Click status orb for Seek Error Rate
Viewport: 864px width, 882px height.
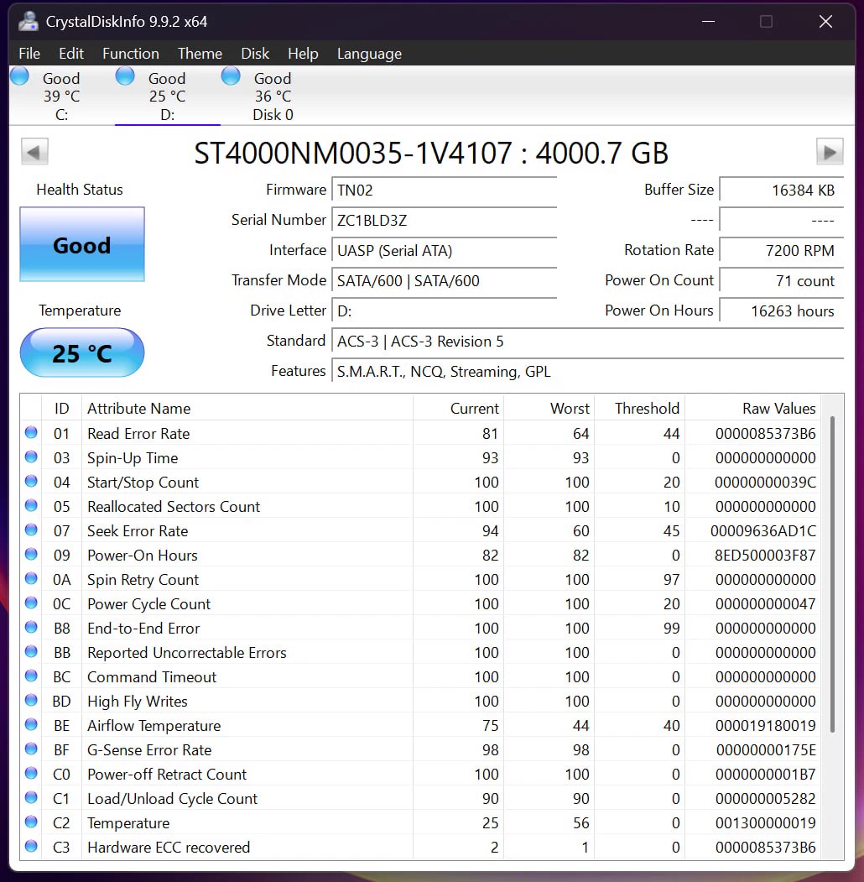pyautogui.click(x=31, y=530)
